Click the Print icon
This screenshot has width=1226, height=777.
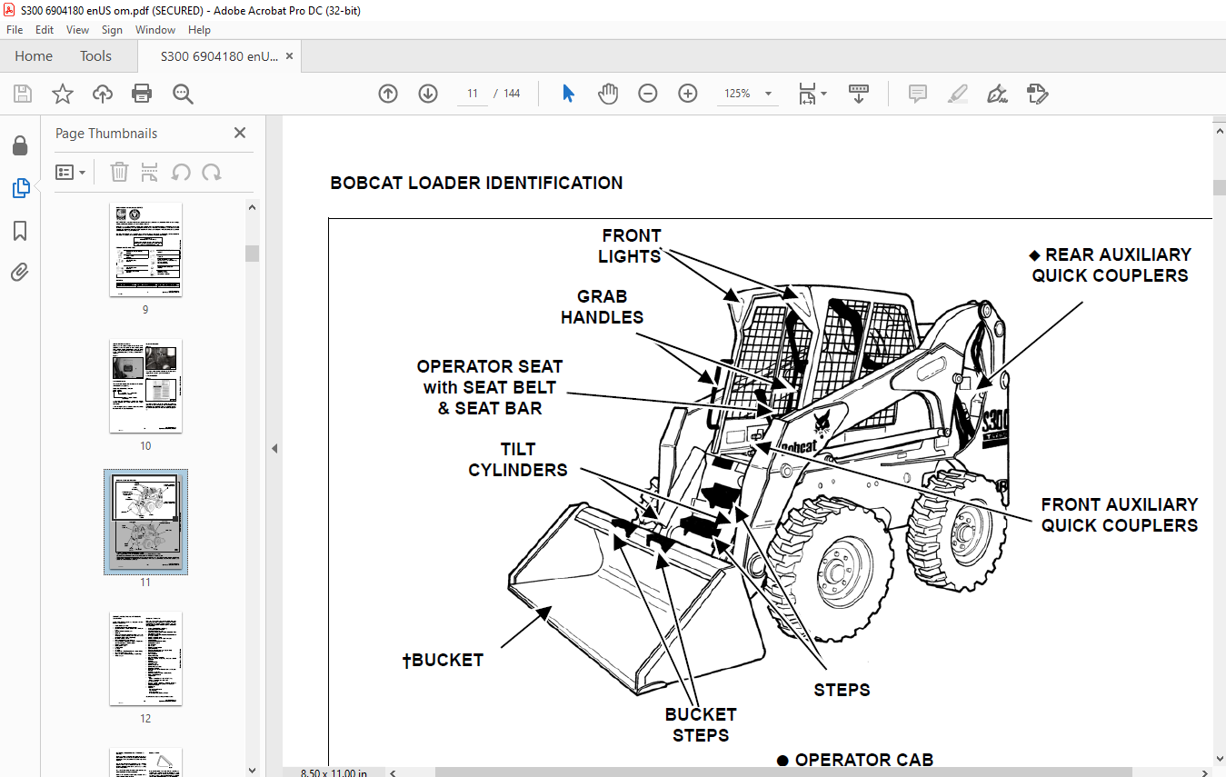[x=142, y=94]
